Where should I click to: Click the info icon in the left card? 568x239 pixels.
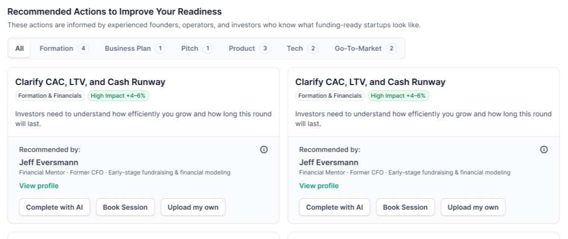click(264, 150)
